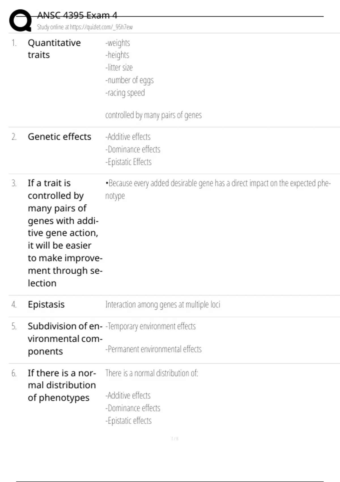Select the normal distribution of phenotypes term
340x482 pixels.
point(62,385)
